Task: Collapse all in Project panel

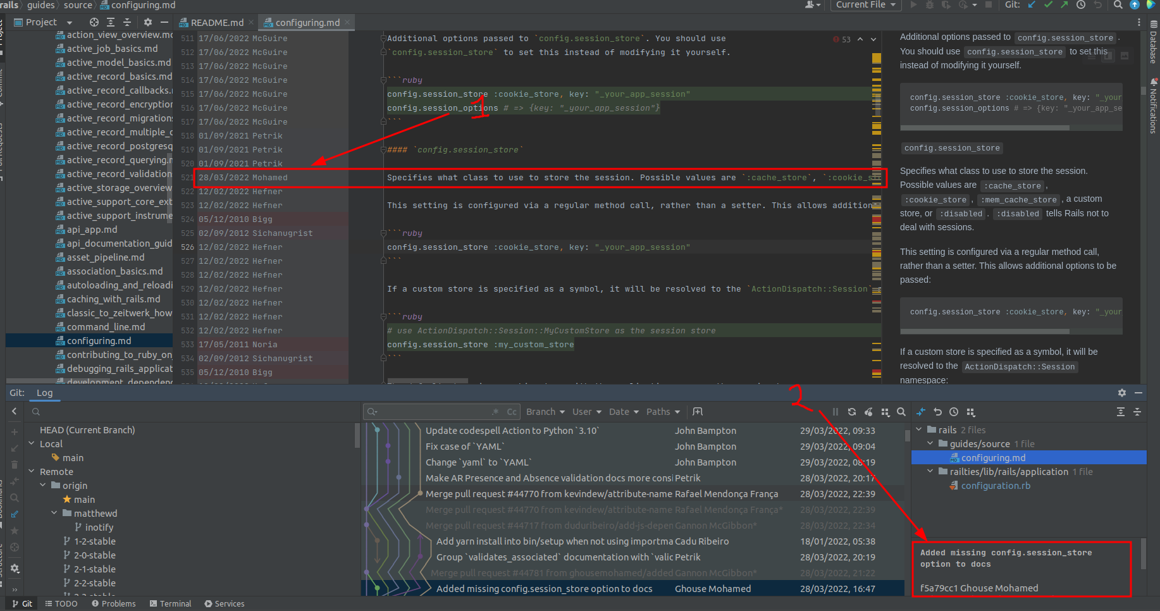Action: 127,22
